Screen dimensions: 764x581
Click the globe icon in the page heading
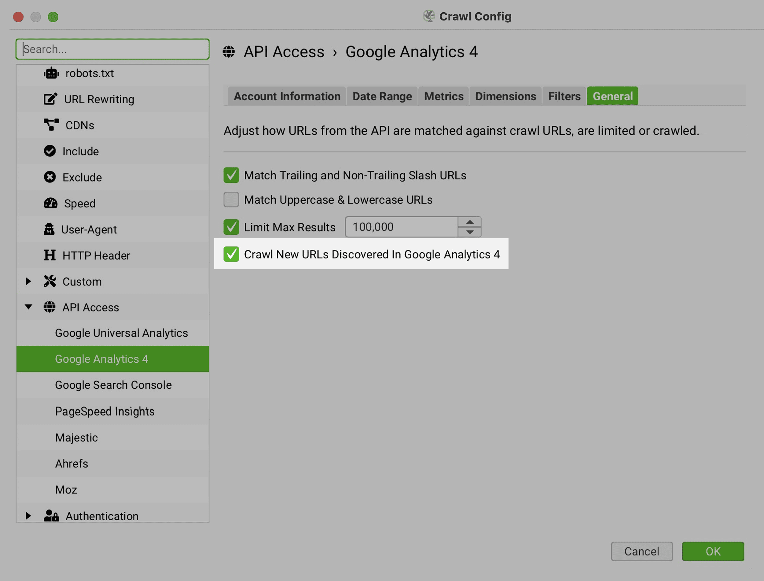pyautogui.click(x=229, y=52)
